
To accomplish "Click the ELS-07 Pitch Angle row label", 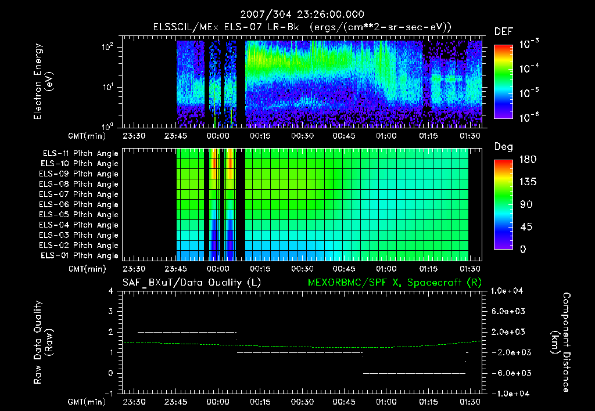I will [x=78, y=194].
